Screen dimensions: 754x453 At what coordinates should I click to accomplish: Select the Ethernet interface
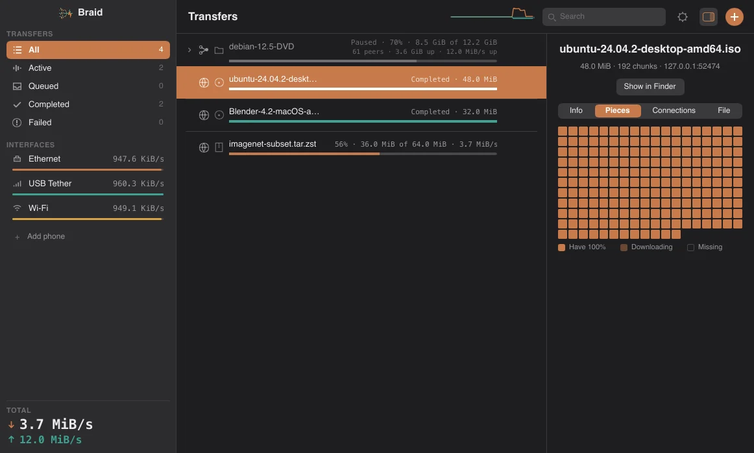pyautogui.click(x=88, y=161)
